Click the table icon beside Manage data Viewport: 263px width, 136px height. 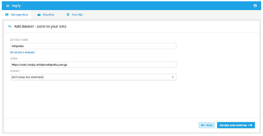(7, 15)
